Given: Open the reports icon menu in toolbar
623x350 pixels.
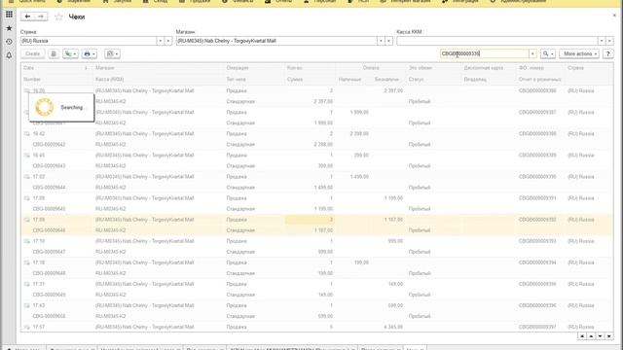Looking at the screenshot, I should (112, 53).
